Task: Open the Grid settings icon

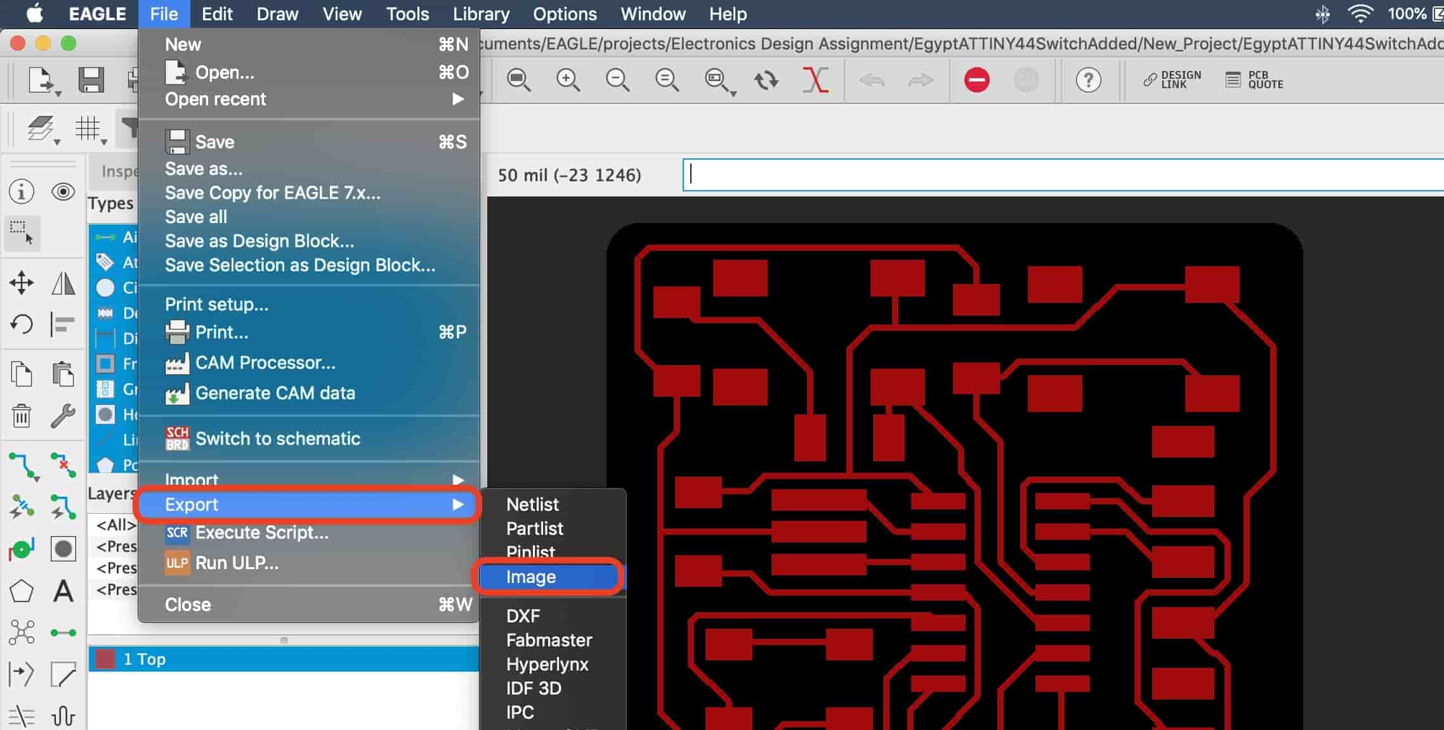Action: pyautogui.click(x=89, y=129)
